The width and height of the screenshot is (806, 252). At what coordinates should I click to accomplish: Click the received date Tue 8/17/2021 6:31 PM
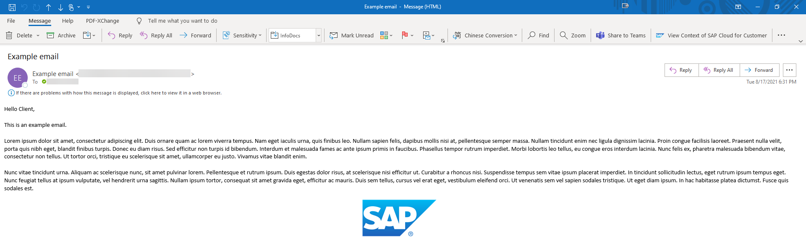coord(771,82)
